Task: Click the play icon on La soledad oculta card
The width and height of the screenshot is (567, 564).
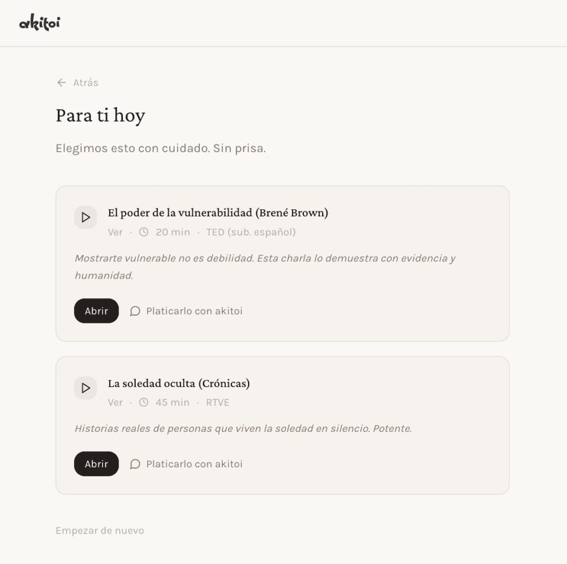Action: pyautogui.click(x=85, y=388)
